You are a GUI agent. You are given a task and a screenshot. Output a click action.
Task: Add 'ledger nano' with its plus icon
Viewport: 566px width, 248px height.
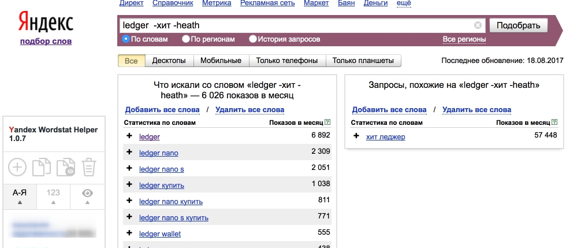click(x=129, y=153)
